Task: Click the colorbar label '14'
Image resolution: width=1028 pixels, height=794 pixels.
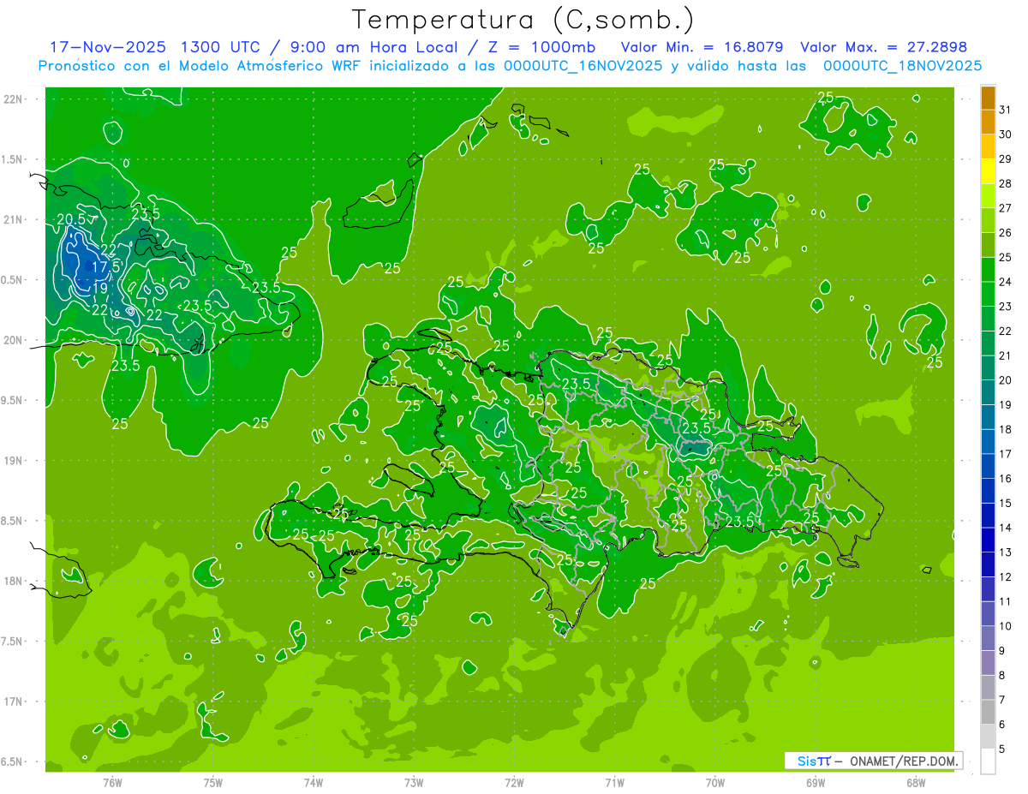Action: [1006, 528]
